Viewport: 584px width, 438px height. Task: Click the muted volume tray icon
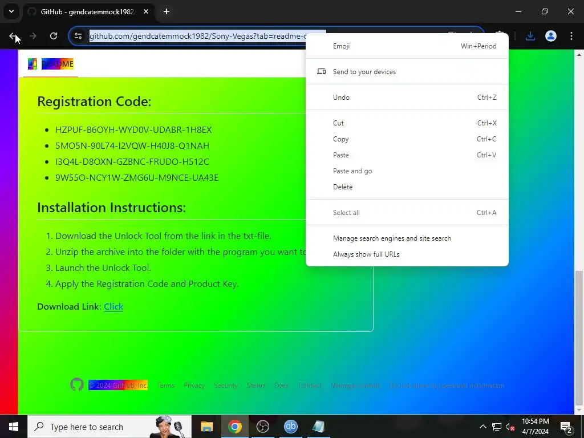coord(510,427)
